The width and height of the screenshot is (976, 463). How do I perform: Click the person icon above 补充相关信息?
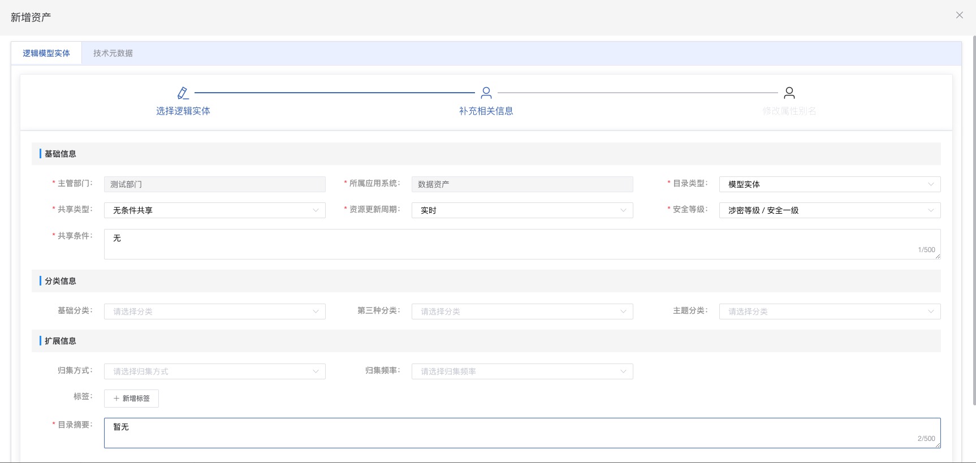click(486, 93)
